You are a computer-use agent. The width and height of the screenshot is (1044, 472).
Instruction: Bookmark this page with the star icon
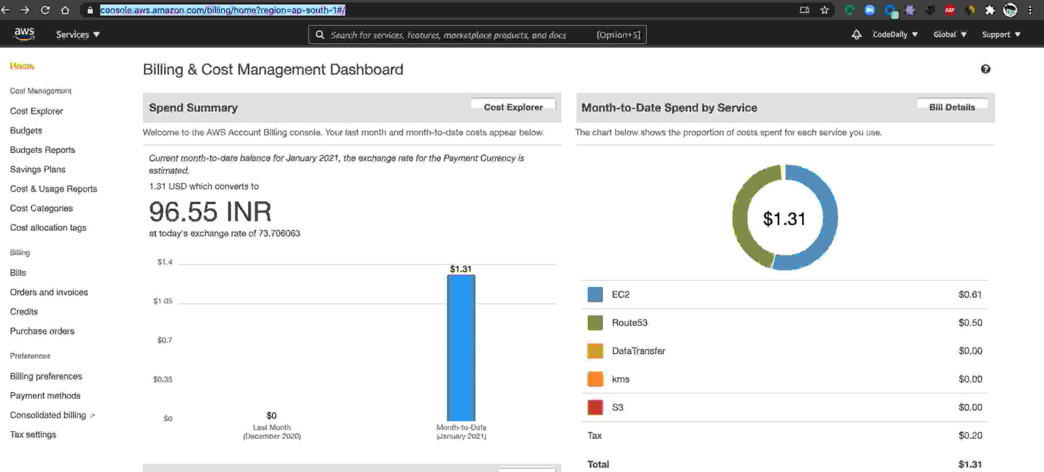pyautogui.click(x=825, y=10)
